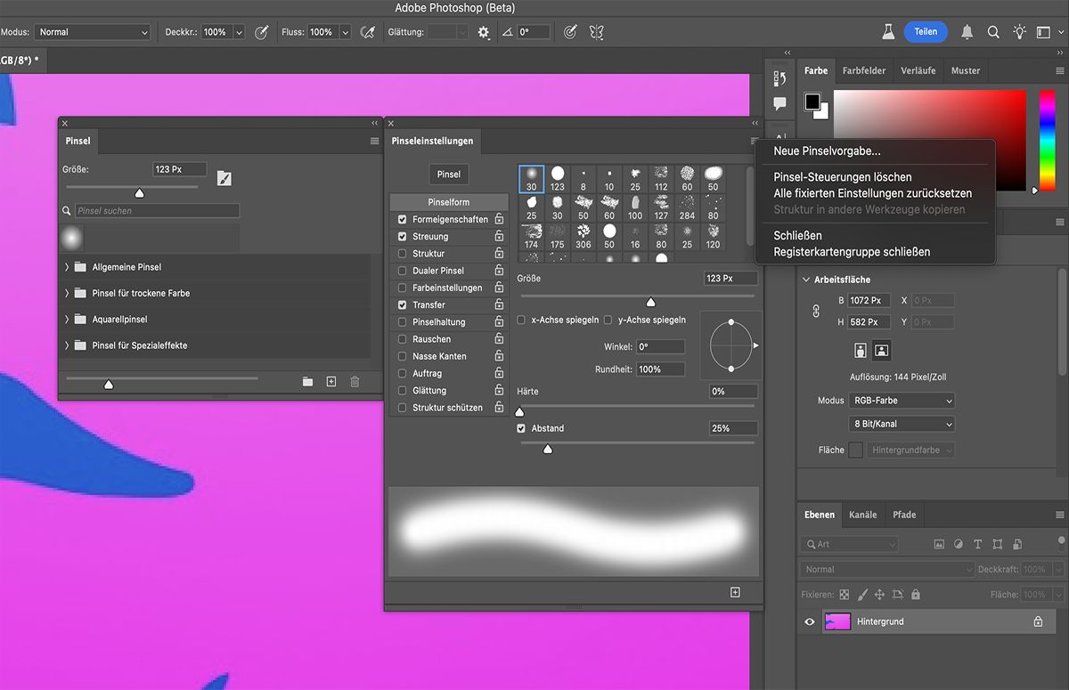Open the RGB-Farbe mode dropdown
Viewport: 1069px width, 690px height.
tap(901, 401)
